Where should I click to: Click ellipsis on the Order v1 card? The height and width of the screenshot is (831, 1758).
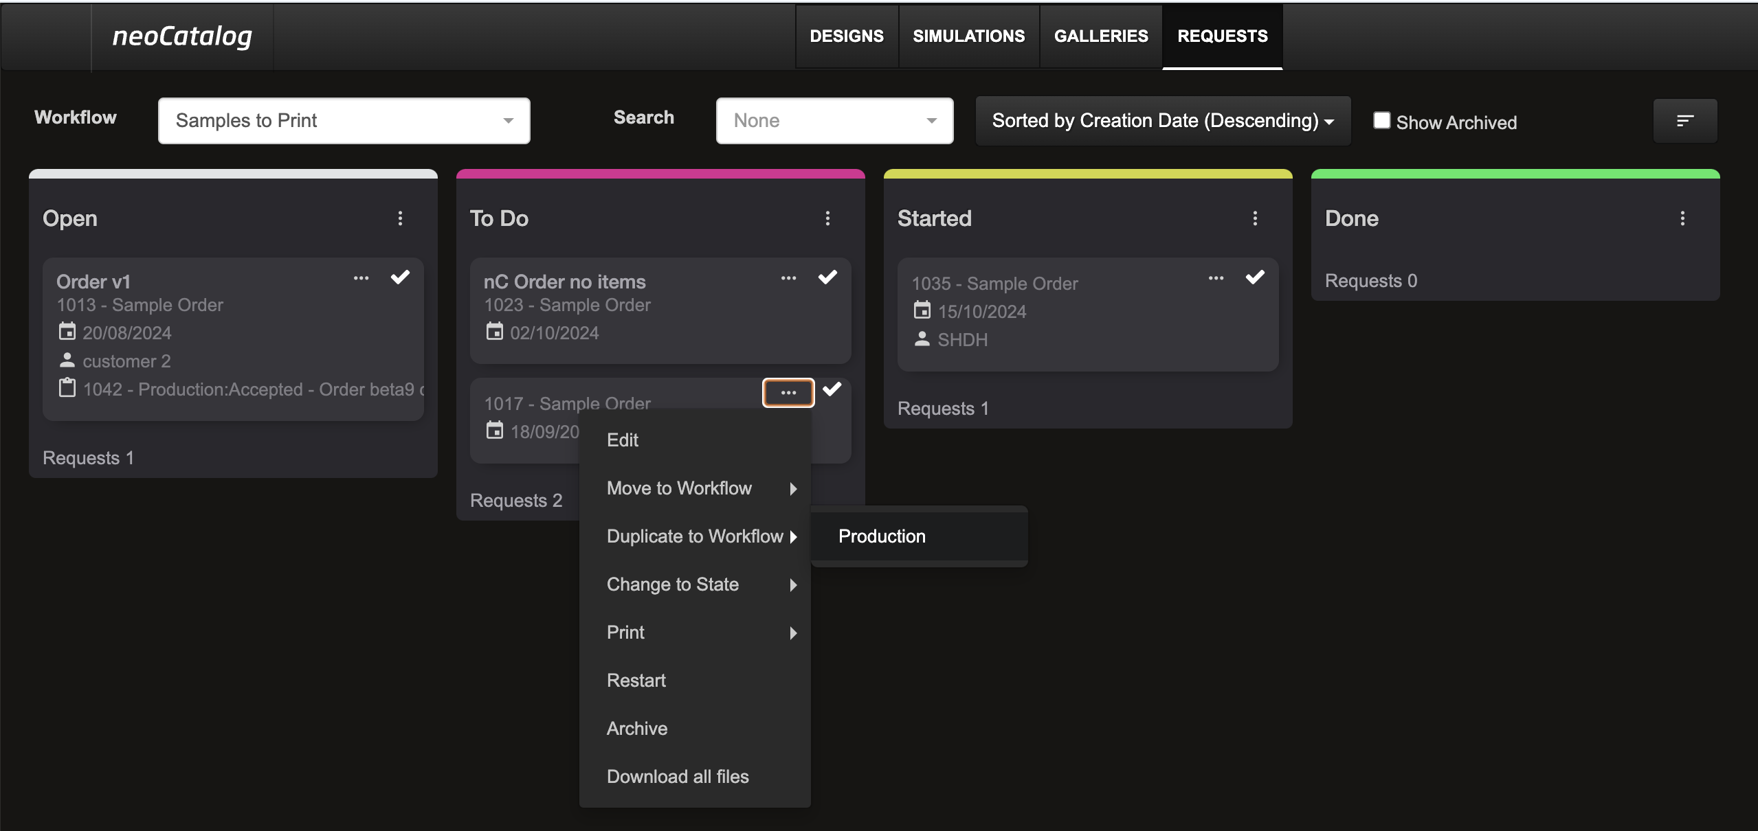pyautogui.click(x=361, y=278)
